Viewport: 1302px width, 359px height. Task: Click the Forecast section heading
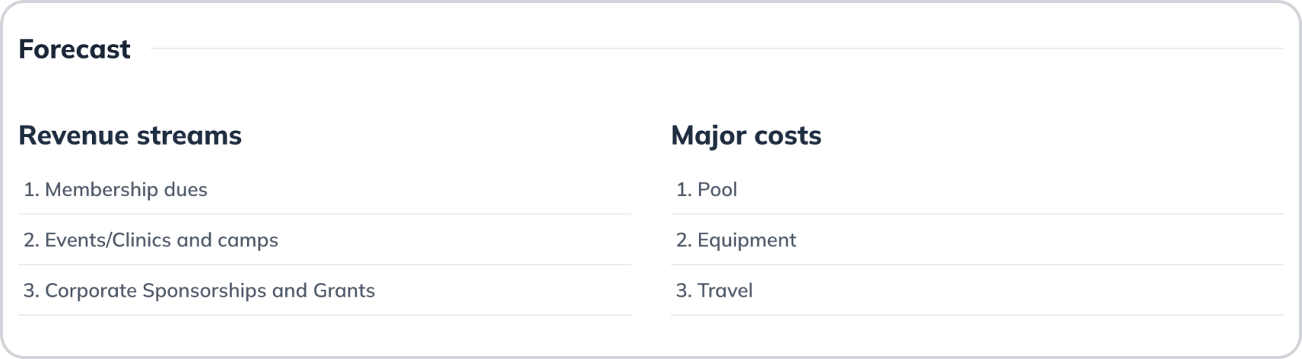(x=75, y=49)
